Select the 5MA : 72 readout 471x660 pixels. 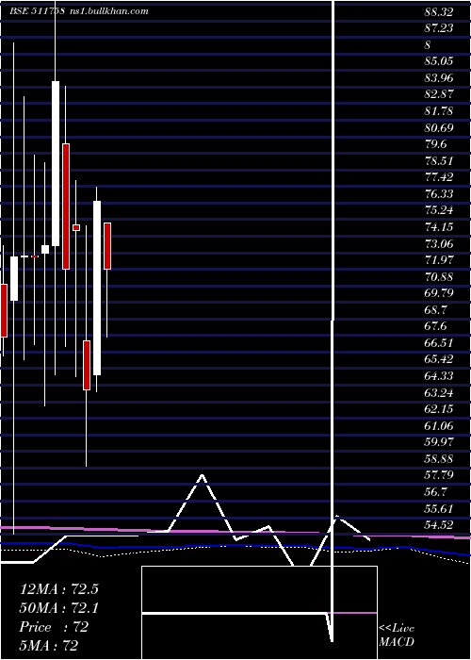pyautogui.click(x=49, y=646)
